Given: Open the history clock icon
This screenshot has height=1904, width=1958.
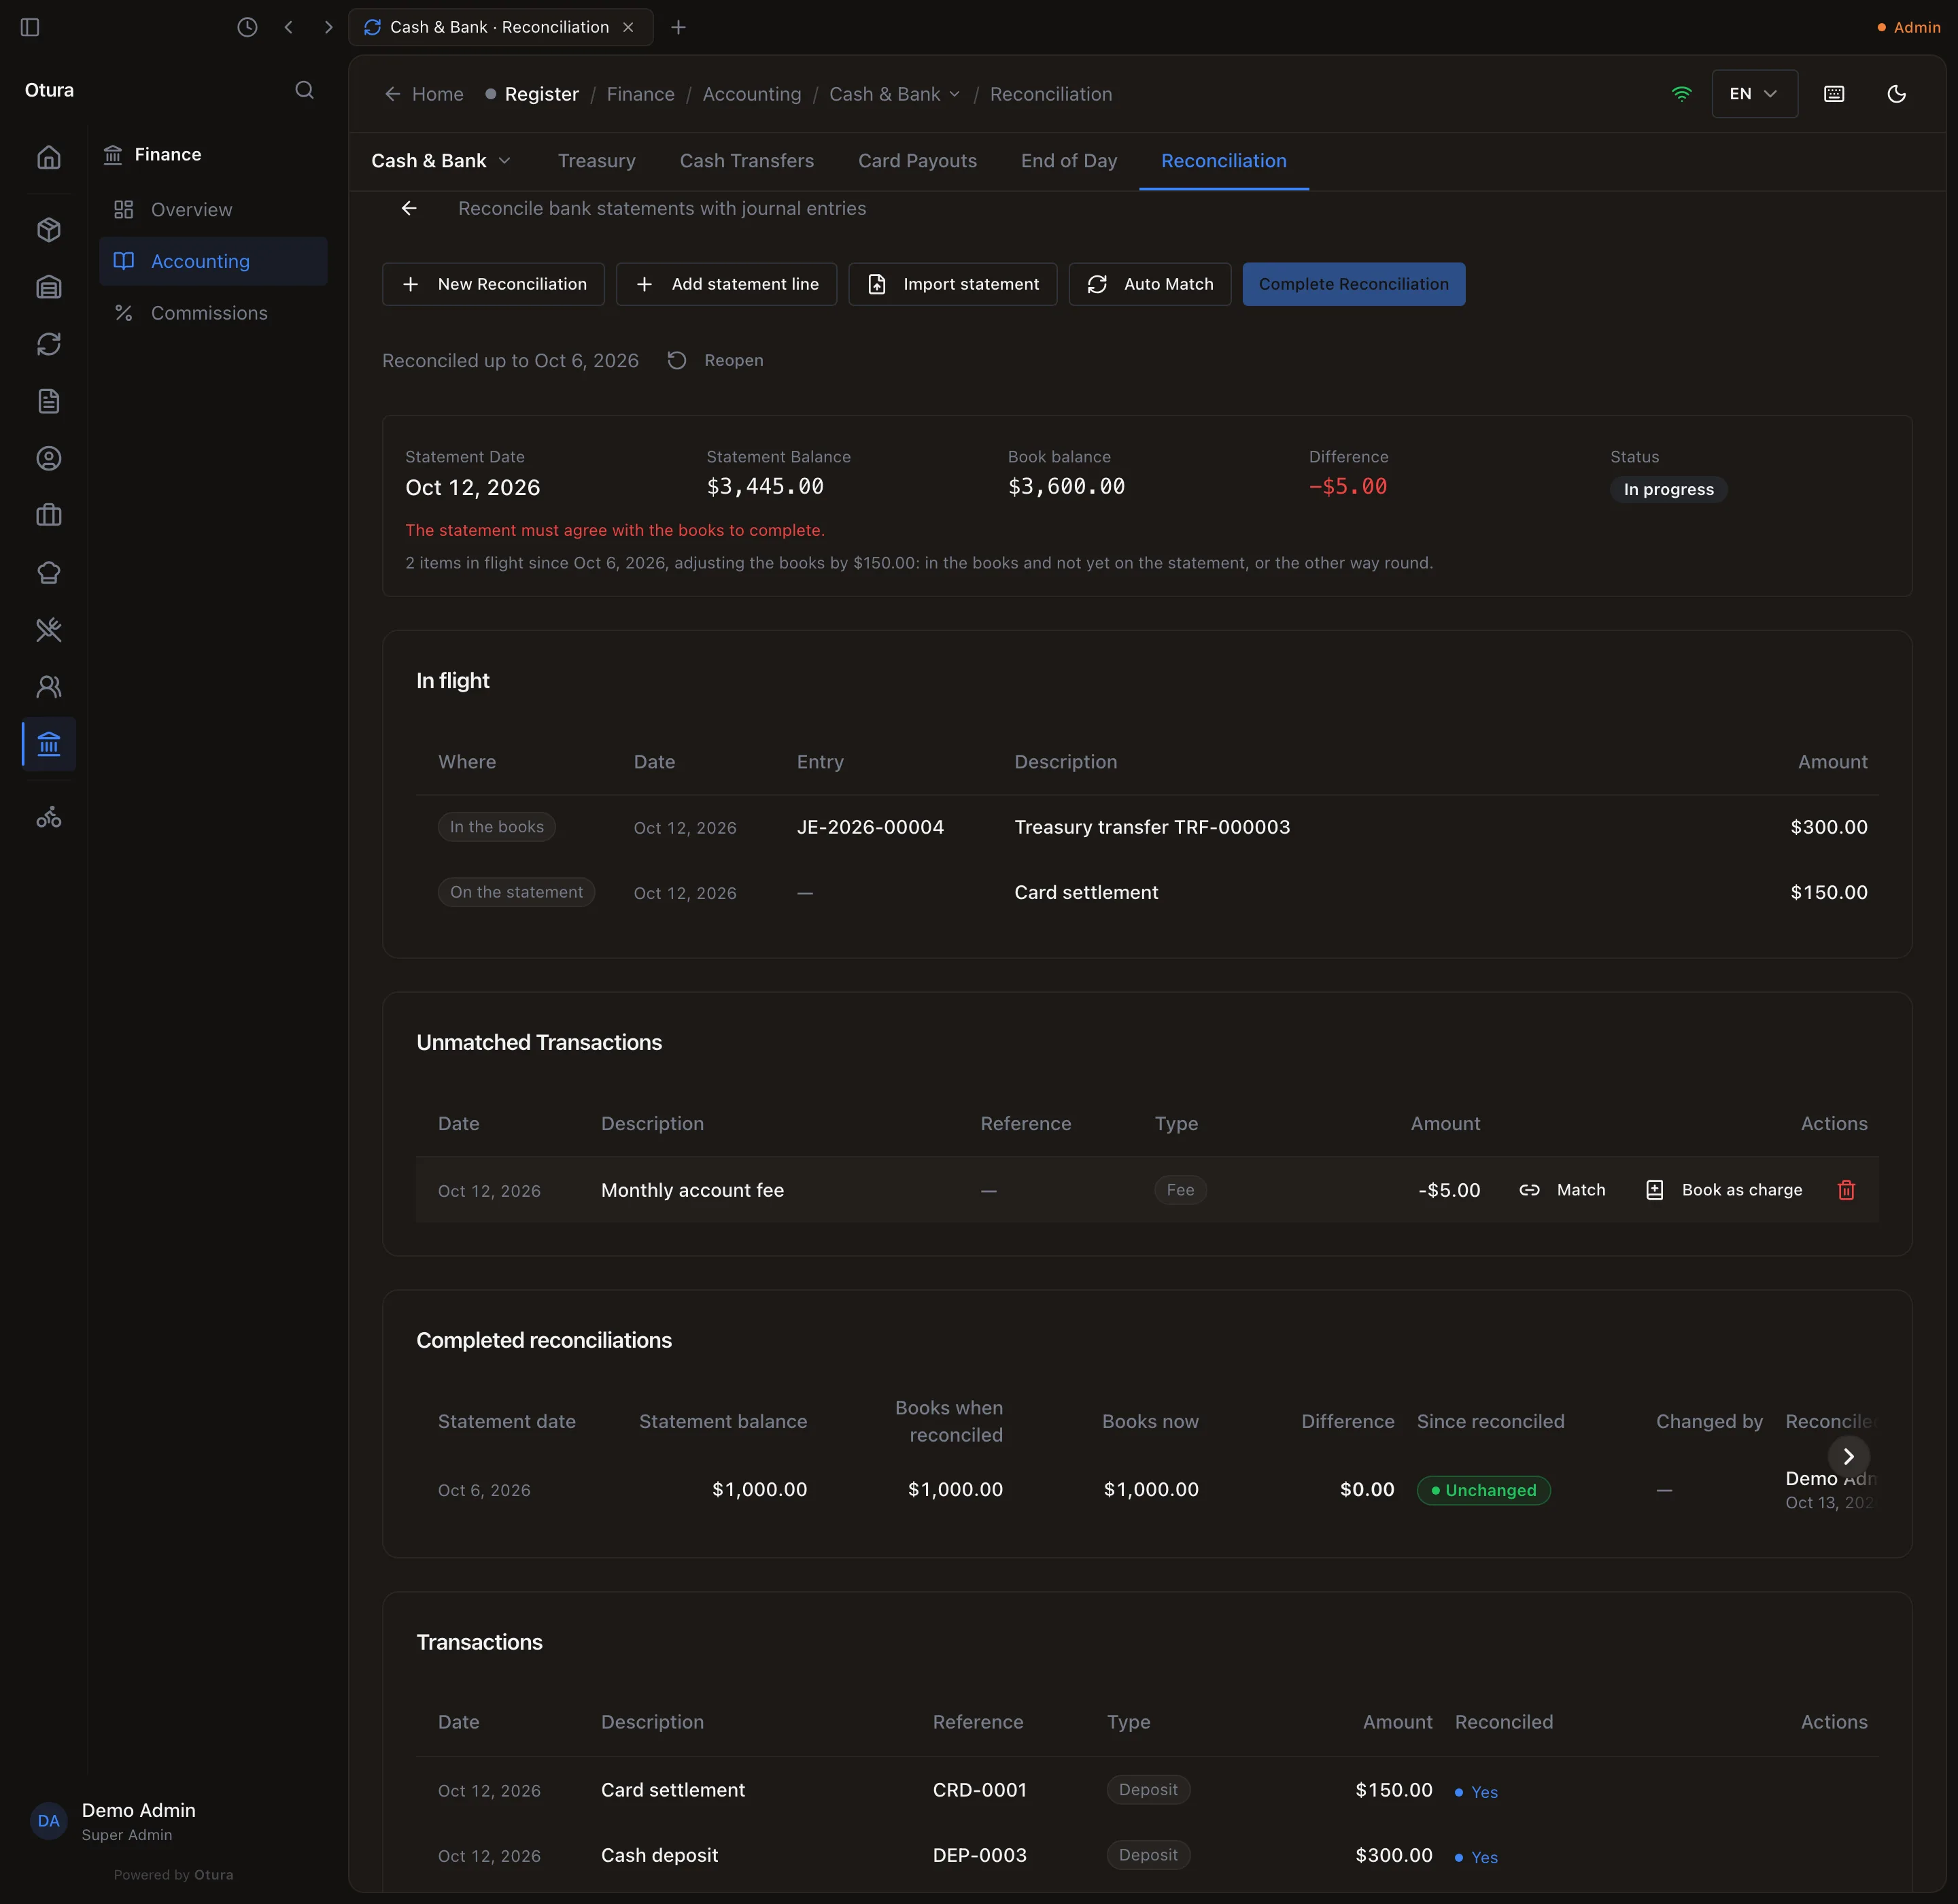Looking at the screenshot, I should (247, 27).
